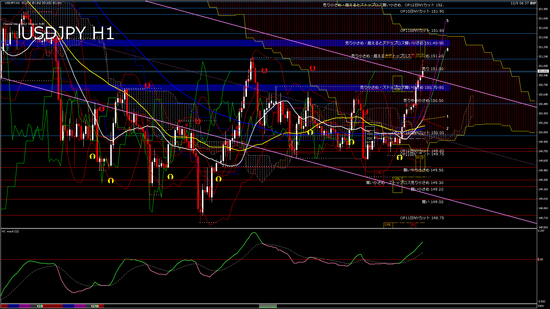Screen dimensions: 550x309
Task: Click the Channel size Slope info label
Action: click(23, 24)
